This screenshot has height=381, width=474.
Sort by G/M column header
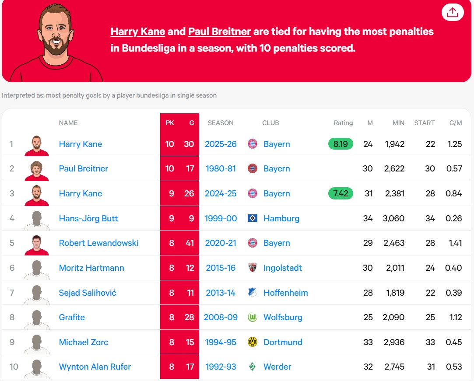coord(456,123)
